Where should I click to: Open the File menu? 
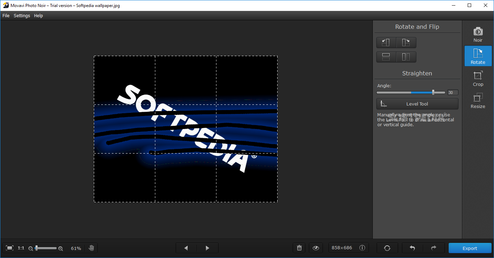point(6,15)
